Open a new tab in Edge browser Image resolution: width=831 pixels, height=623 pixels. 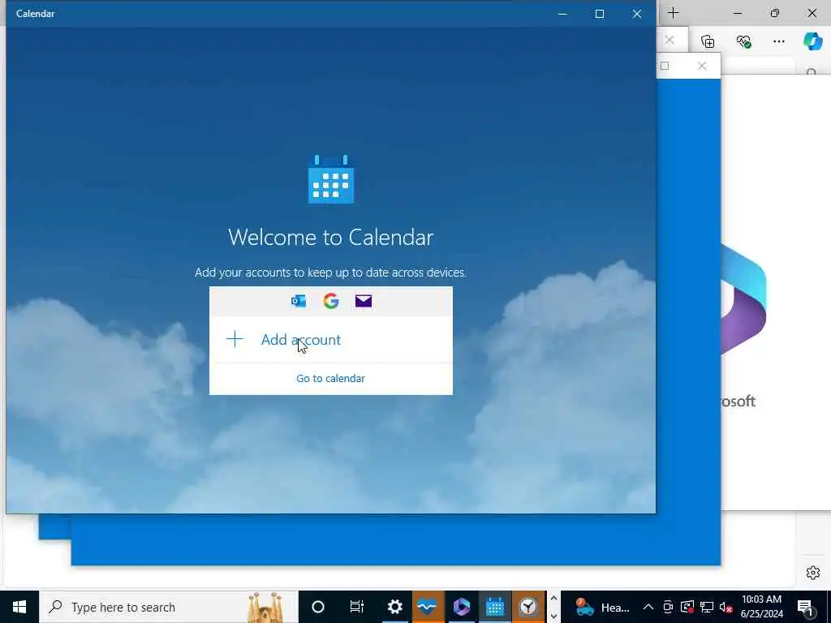673,13
